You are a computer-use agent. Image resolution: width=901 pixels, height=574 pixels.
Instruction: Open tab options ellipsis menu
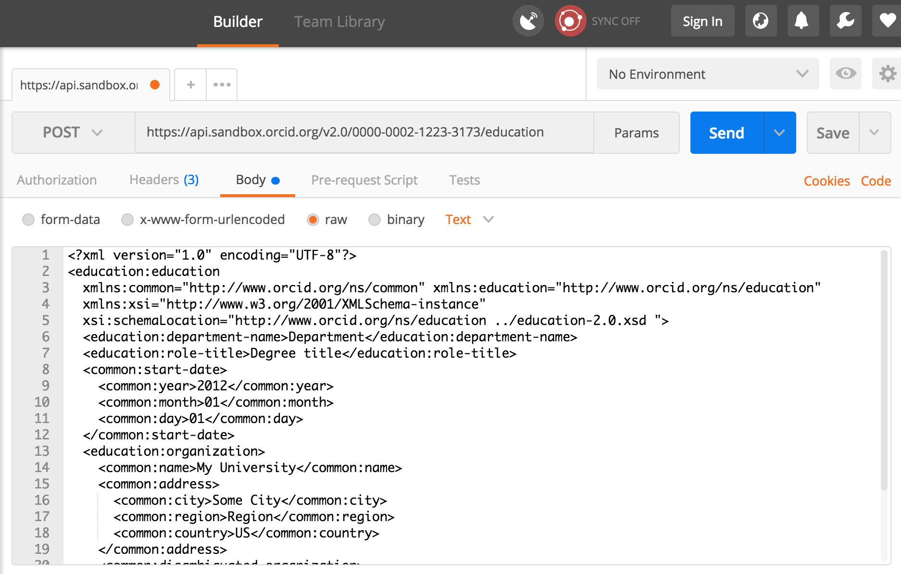(x=222, y=85)
